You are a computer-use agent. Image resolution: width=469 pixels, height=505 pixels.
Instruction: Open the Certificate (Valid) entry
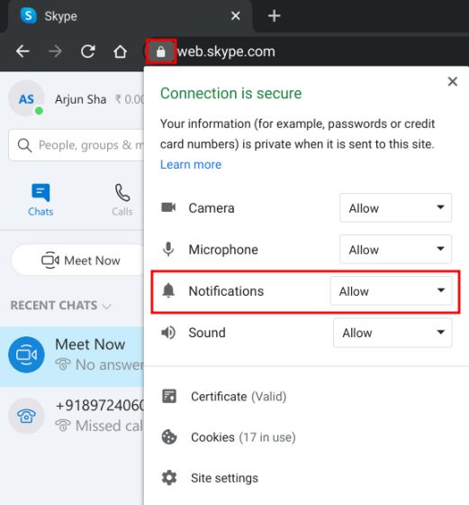[x=239, y=397]
